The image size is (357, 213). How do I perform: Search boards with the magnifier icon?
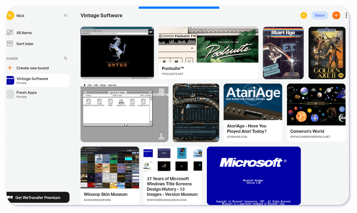tap(65, 59)
